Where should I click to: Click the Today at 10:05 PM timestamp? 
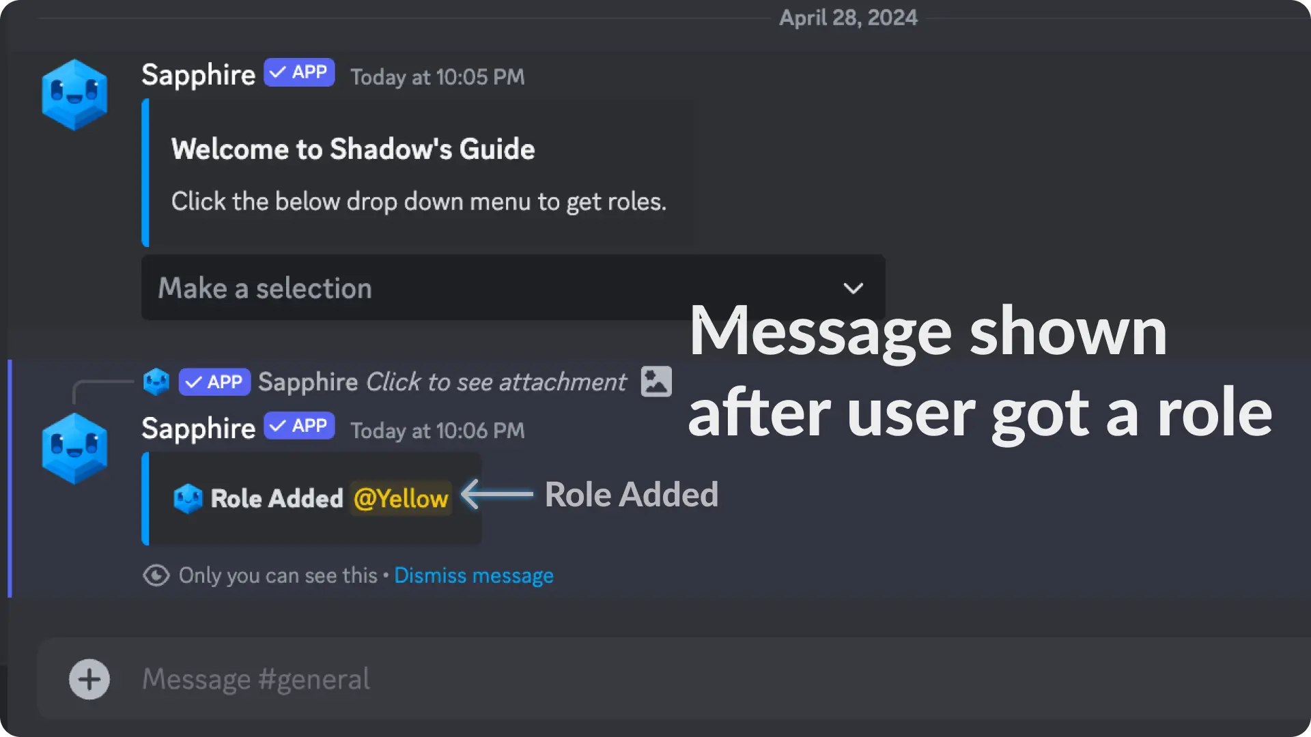[x=438, y=77]
